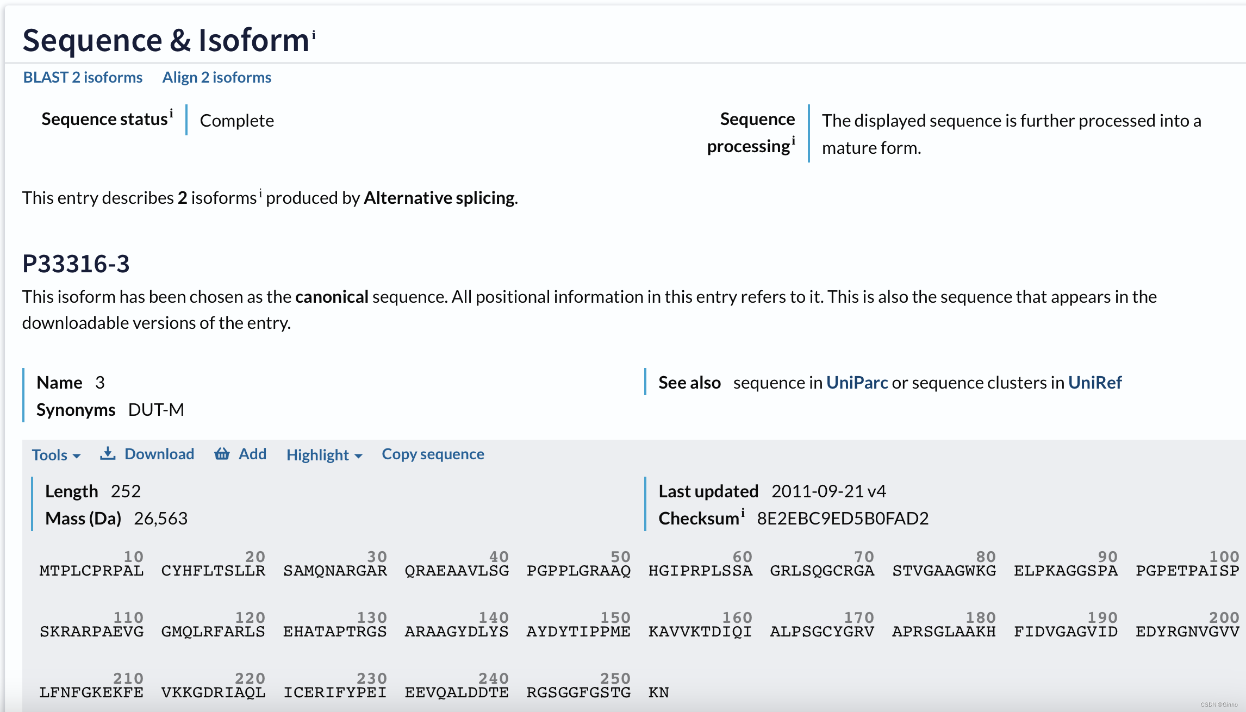Select the Complete sequence status value
The image size is (1246, 712).
237,121
